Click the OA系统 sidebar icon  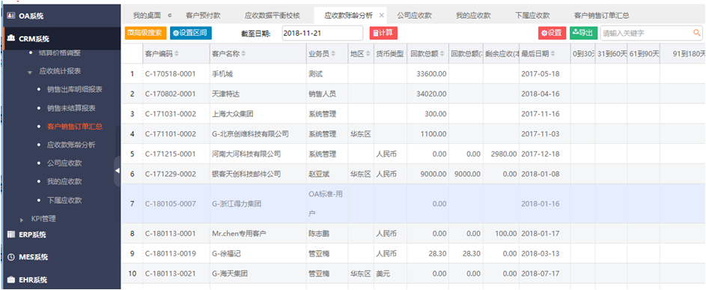(x=11, y=16)
